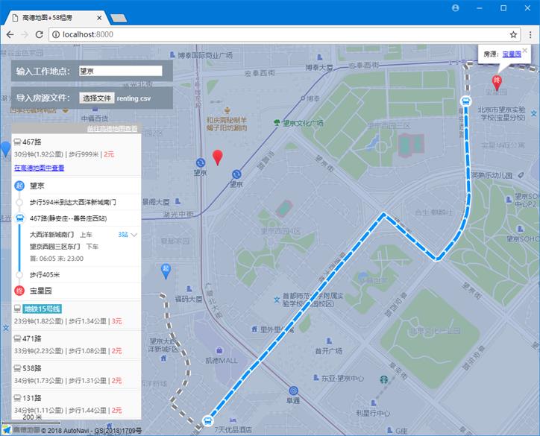Click 步行594米到达大西洋新城南门 step

[77, 202]
